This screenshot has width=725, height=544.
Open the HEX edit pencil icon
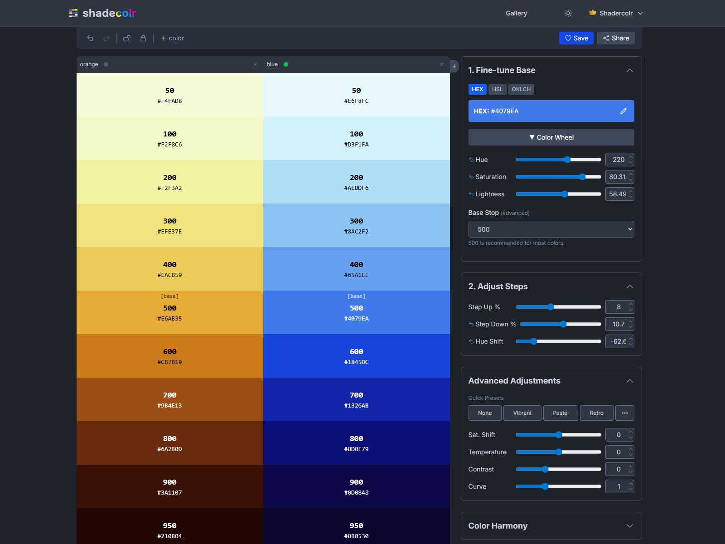tap(623, 111)
